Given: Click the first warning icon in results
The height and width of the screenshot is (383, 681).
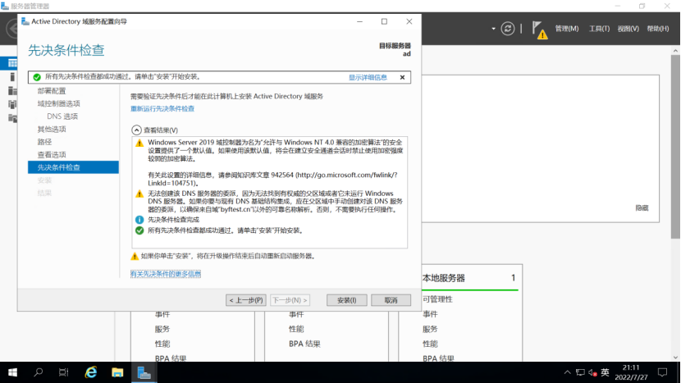Looking at the screenshot, I should [x=139, y=143].
